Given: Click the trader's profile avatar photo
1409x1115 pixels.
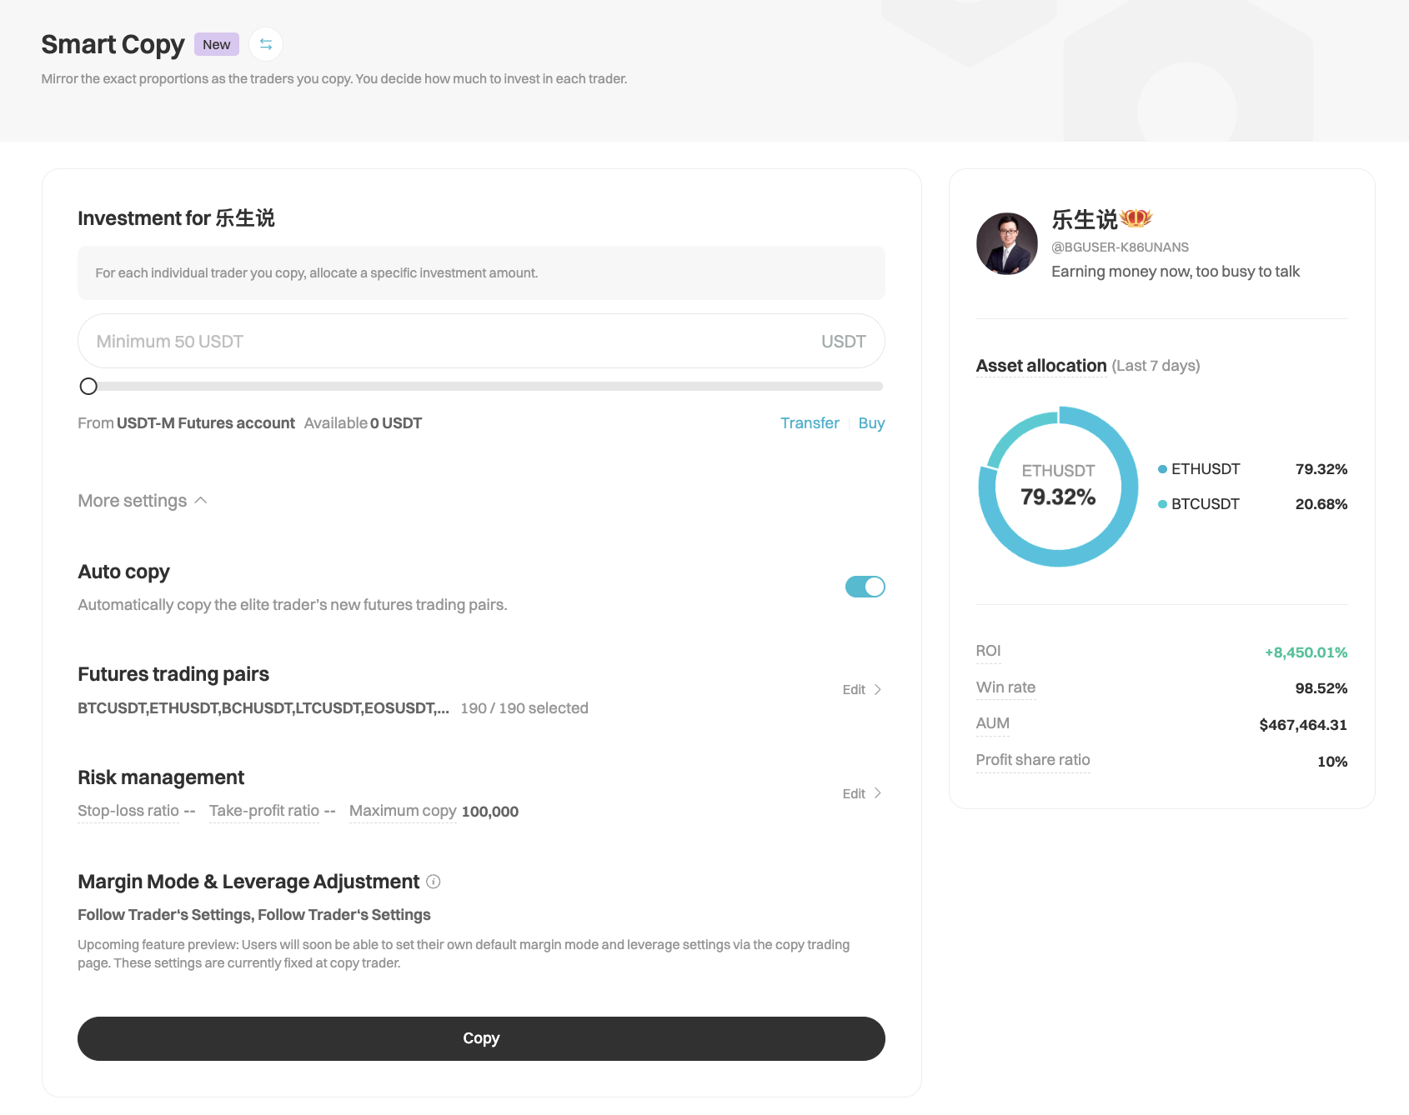Looking at the screenshot, I should pos(1006,244).
